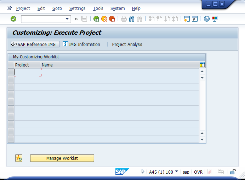Image resolution: width=245 pixels, height=180 pixels.
Task: Click the green Enter checkmark icon
Action: coord(13,19)
